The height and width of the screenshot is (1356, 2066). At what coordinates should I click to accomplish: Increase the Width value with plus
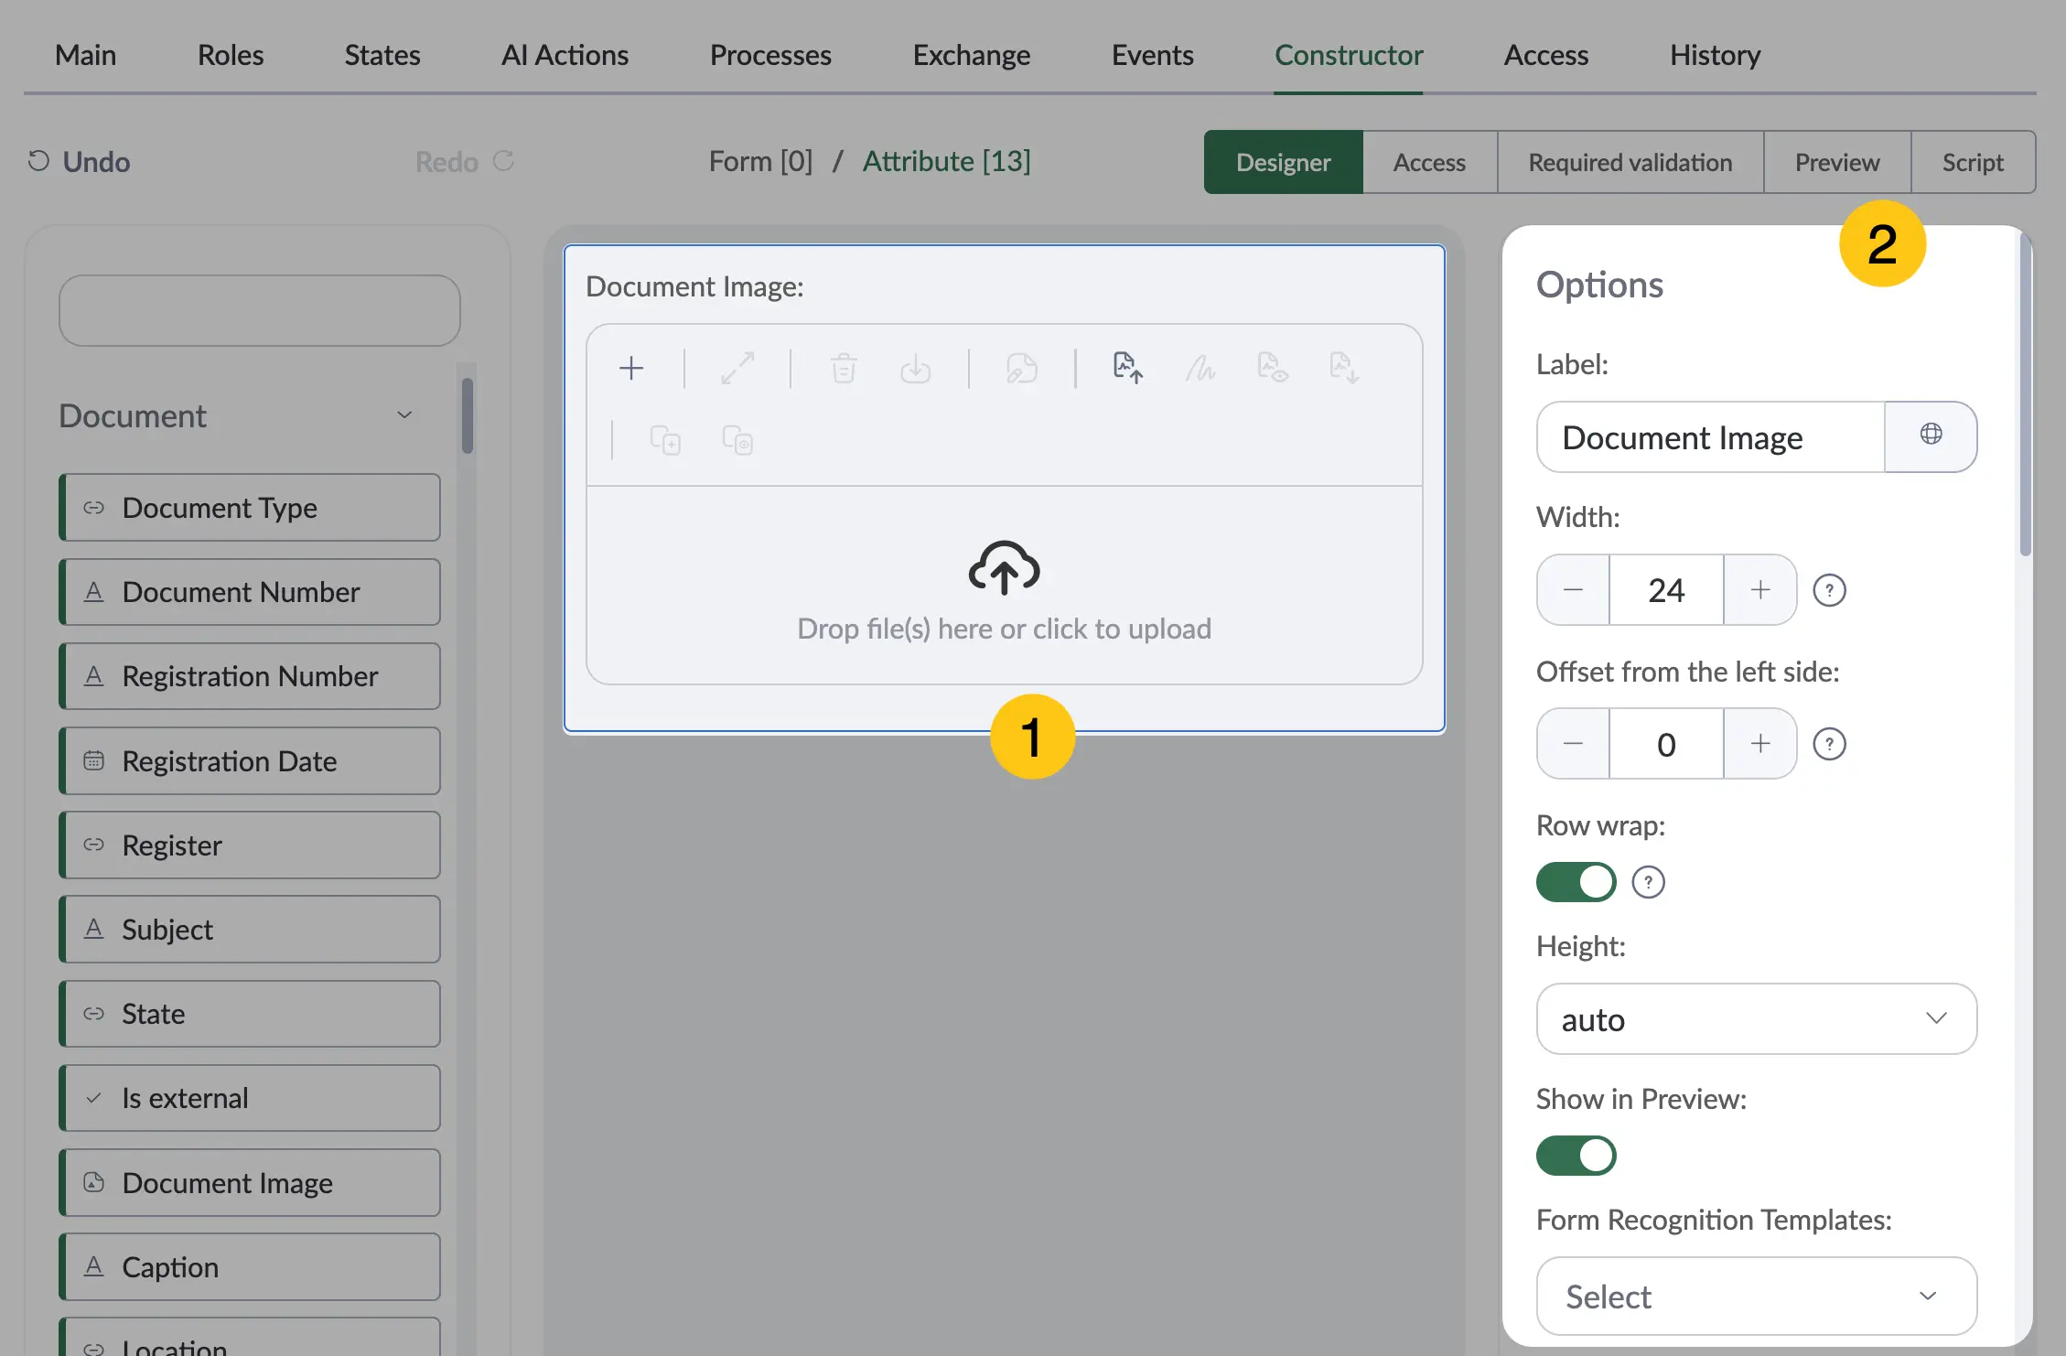[x=1760, y=590]
